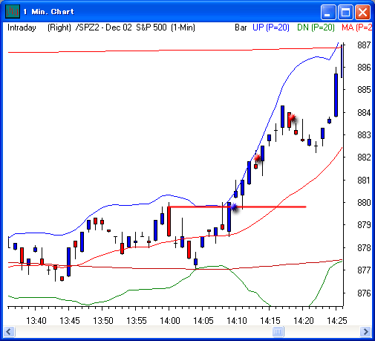This screenshot has height=341, width=375.
Task: Click the 'Bar' legend label
Action: (241, 27)
